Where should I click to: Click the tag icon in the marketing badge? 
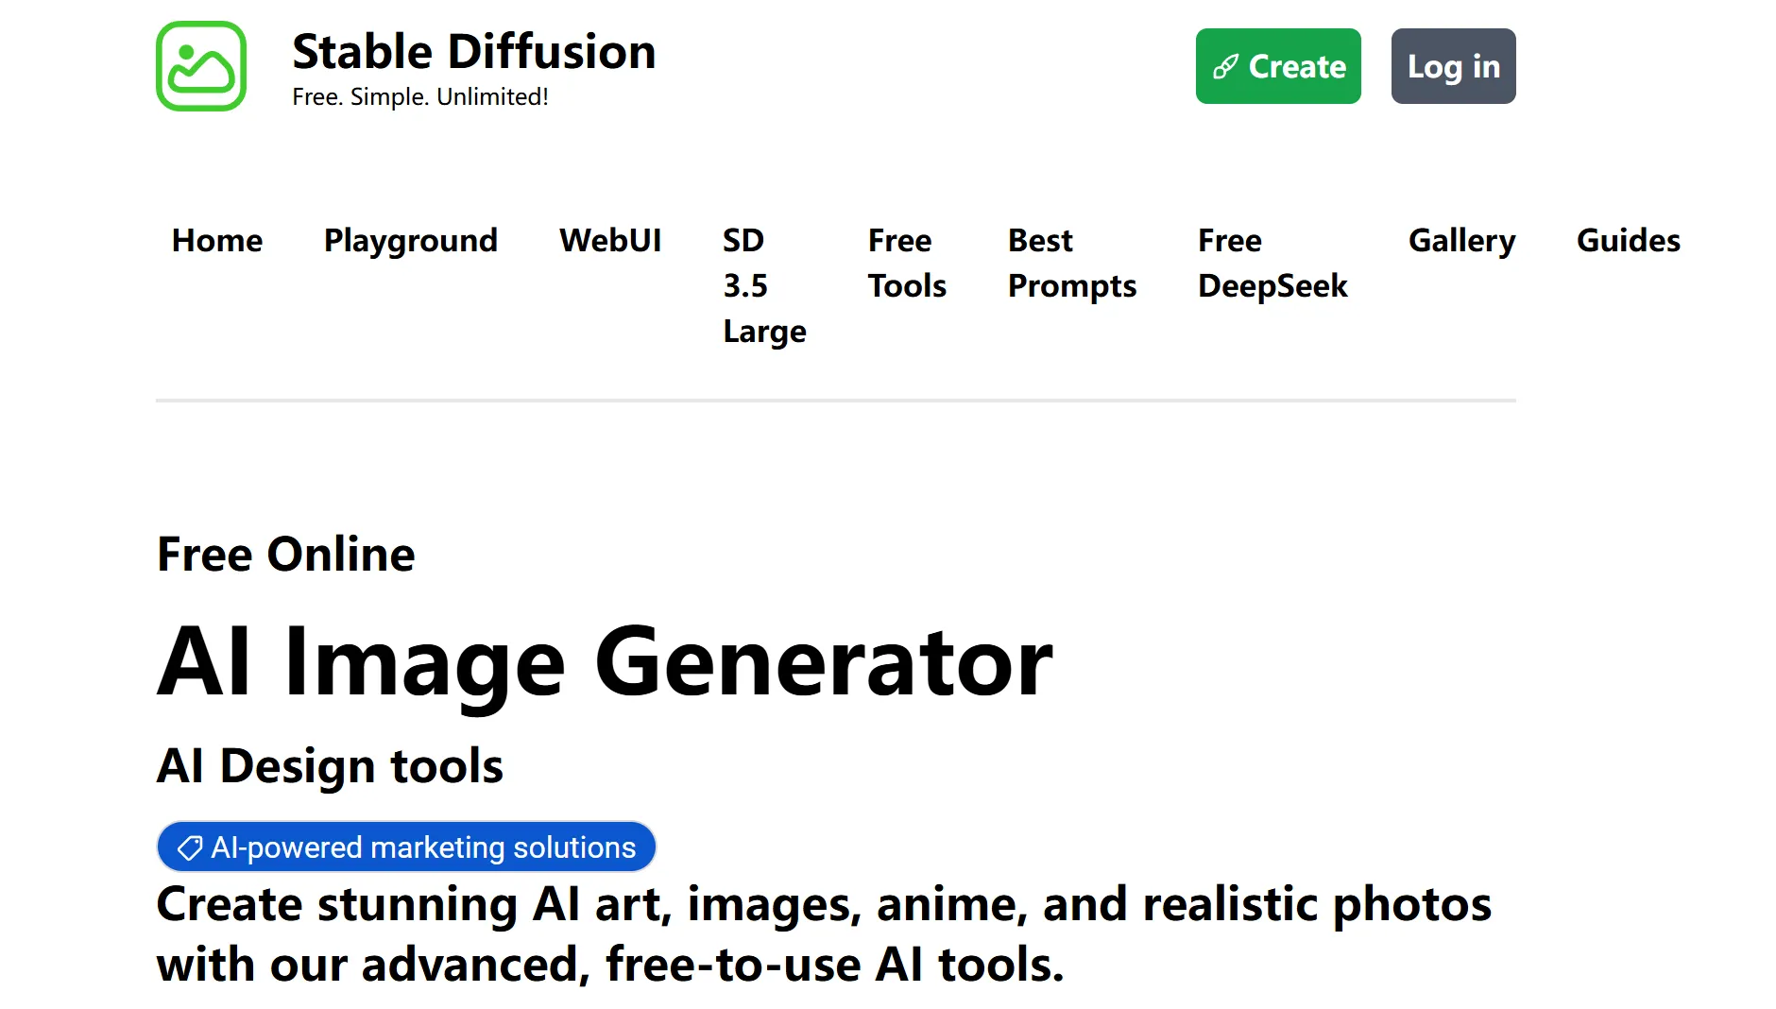coord(190,847)
